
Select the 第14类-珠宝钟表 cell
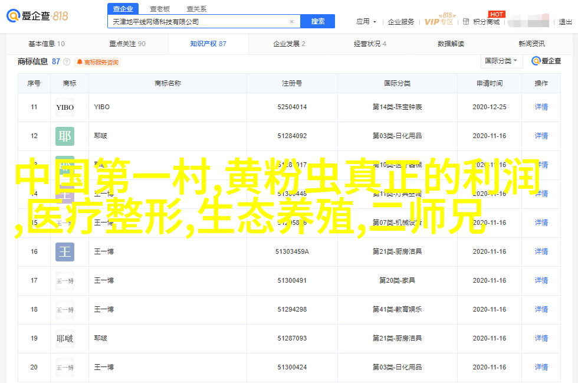click(x=397, y=107)
